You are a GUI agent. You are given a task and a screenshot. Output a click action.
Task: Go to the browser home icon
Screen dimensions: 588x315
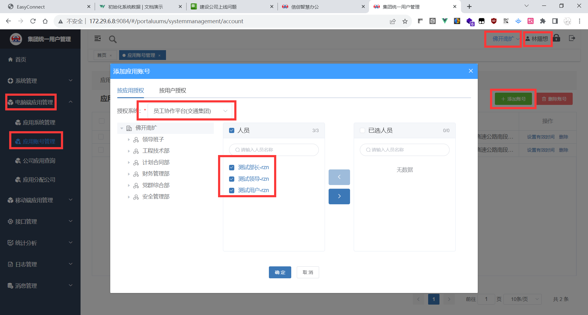point(45,21)
